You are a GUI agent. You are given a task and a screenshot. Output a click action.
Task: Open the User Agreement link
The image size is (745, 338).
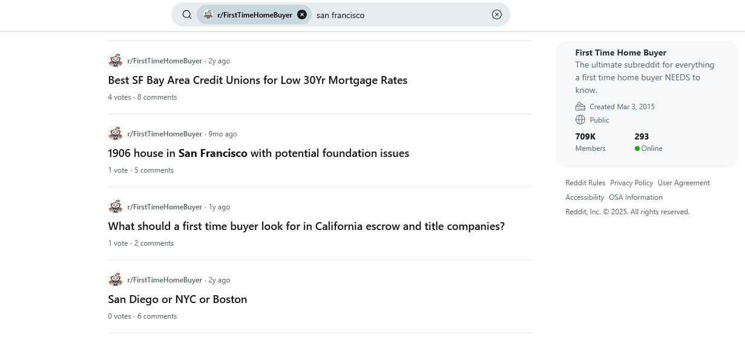pyautogui.click(x=683, y=183)
